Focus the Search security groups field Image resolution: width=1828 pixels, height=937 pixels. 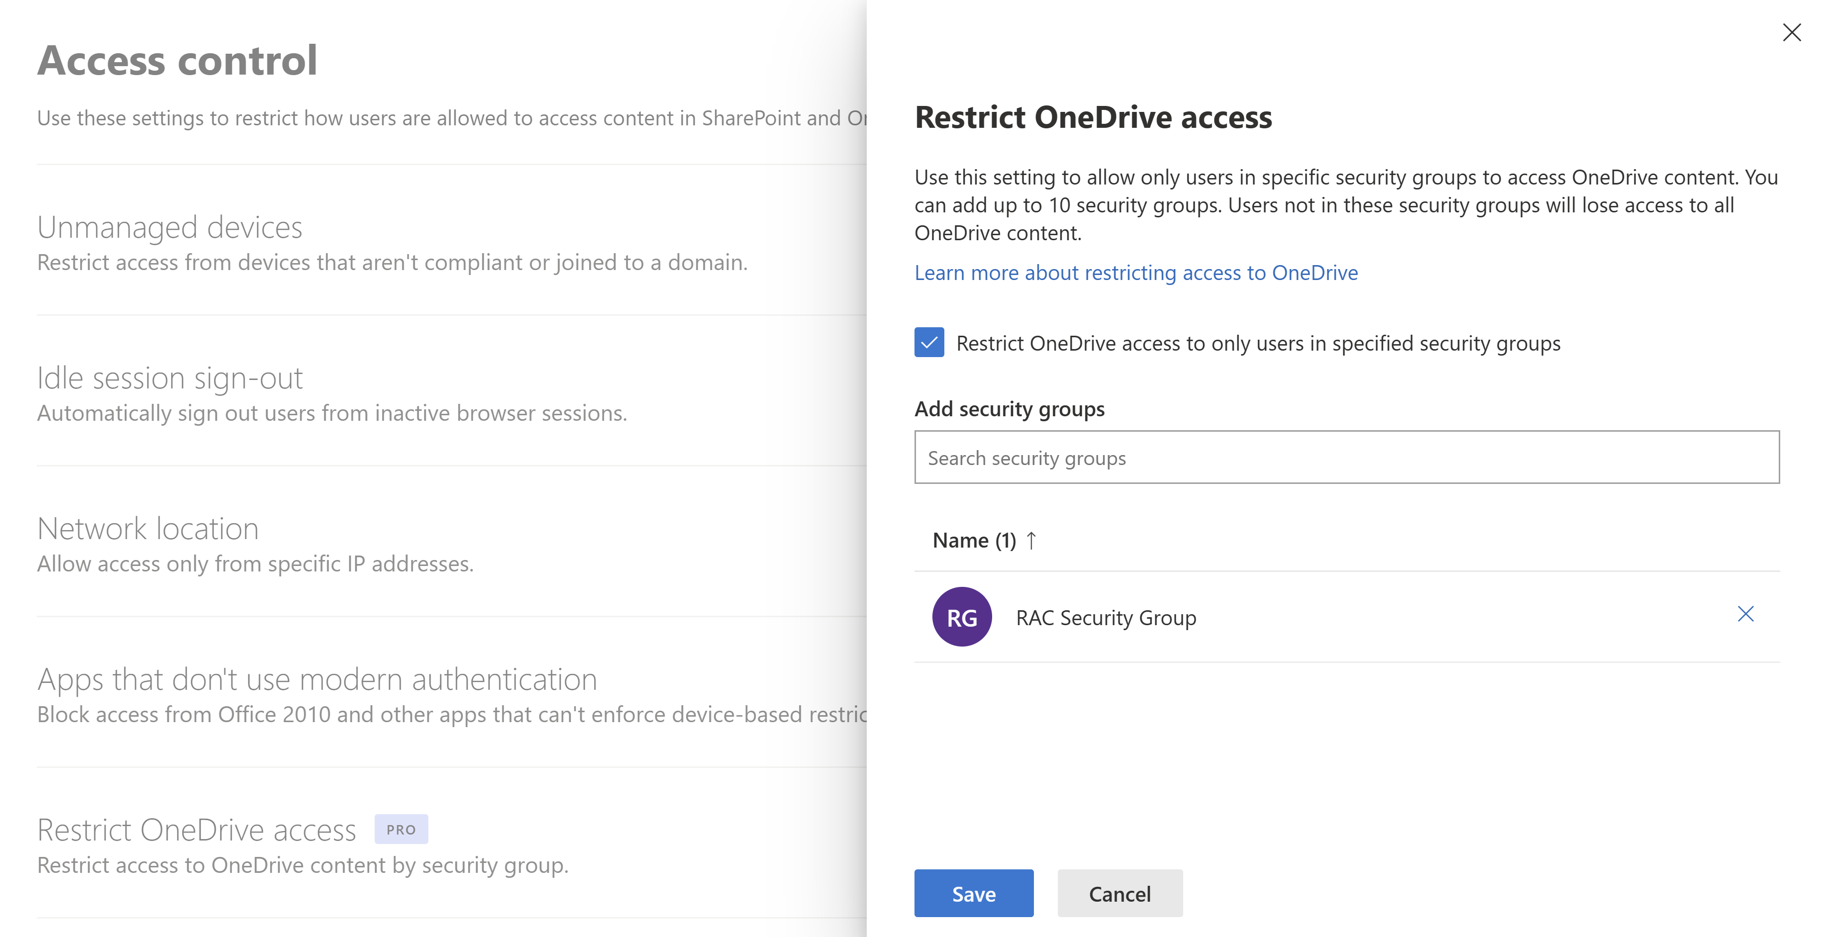(x=1346, y=458)
